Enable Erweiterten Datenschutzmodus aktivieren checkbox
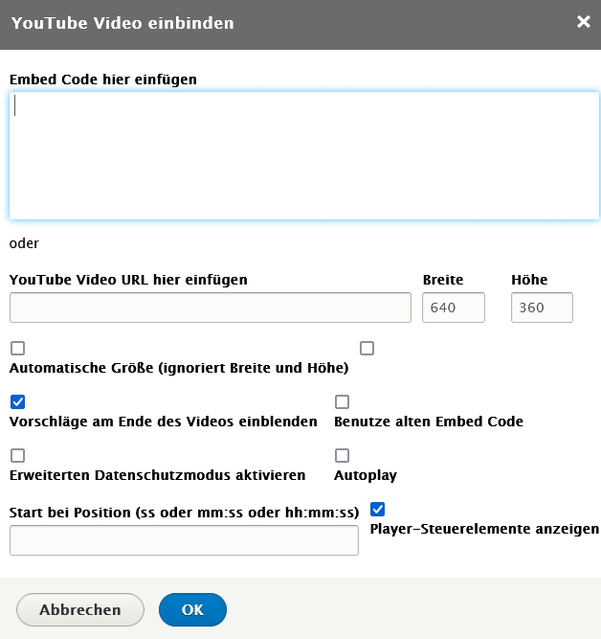The width and height of the screenshot is (601, 639). (x=18, y=456)
